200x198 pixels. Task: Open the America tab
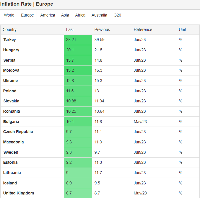pos(48,15)
